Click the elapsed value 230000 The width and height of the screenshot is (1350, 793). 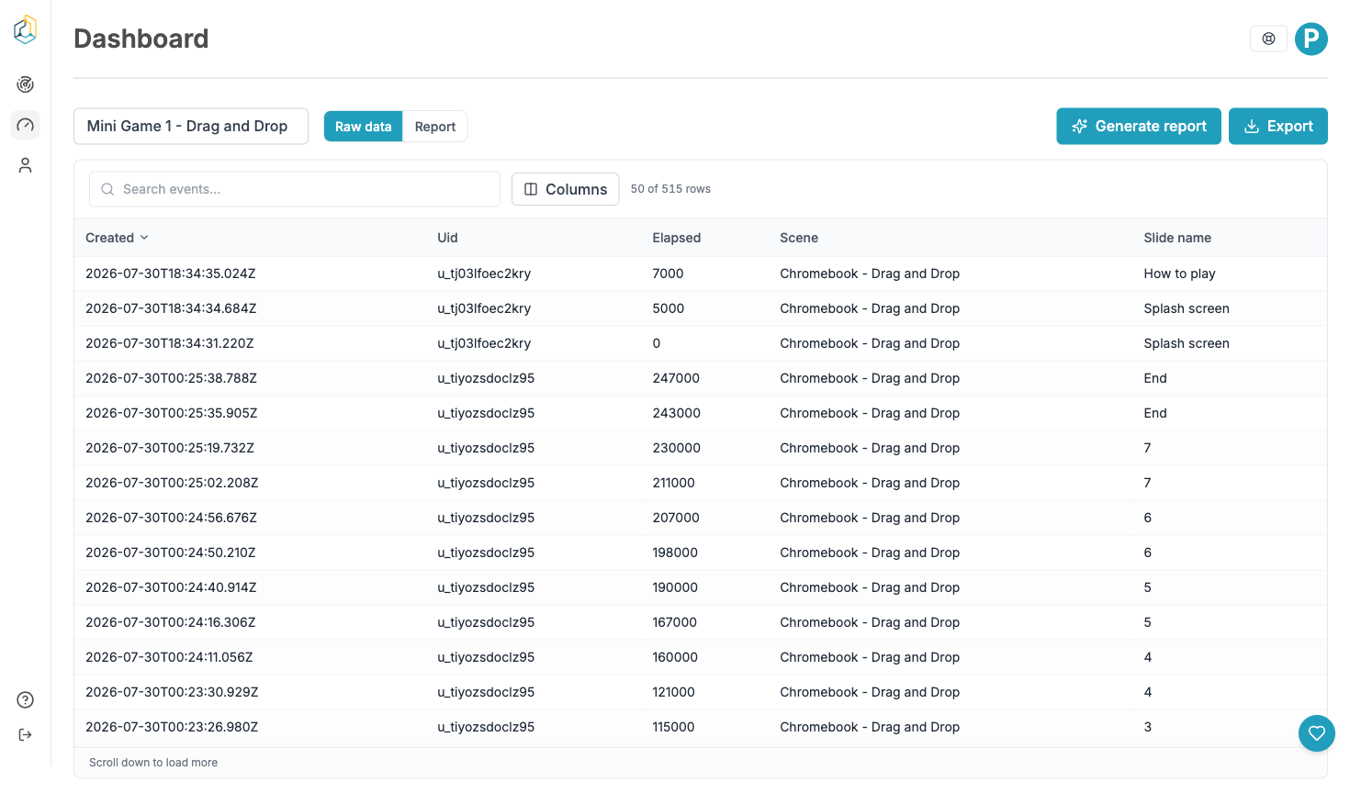677,448
